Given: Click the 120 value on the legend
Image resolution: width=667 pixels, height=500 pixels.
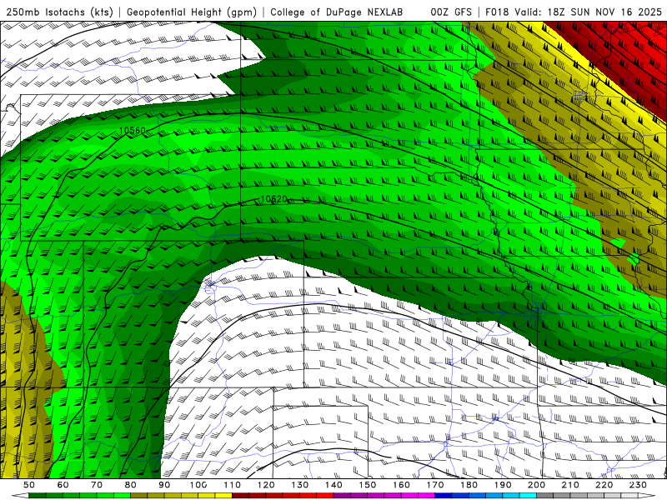Looking at the screenshot, I should [266, 485].
